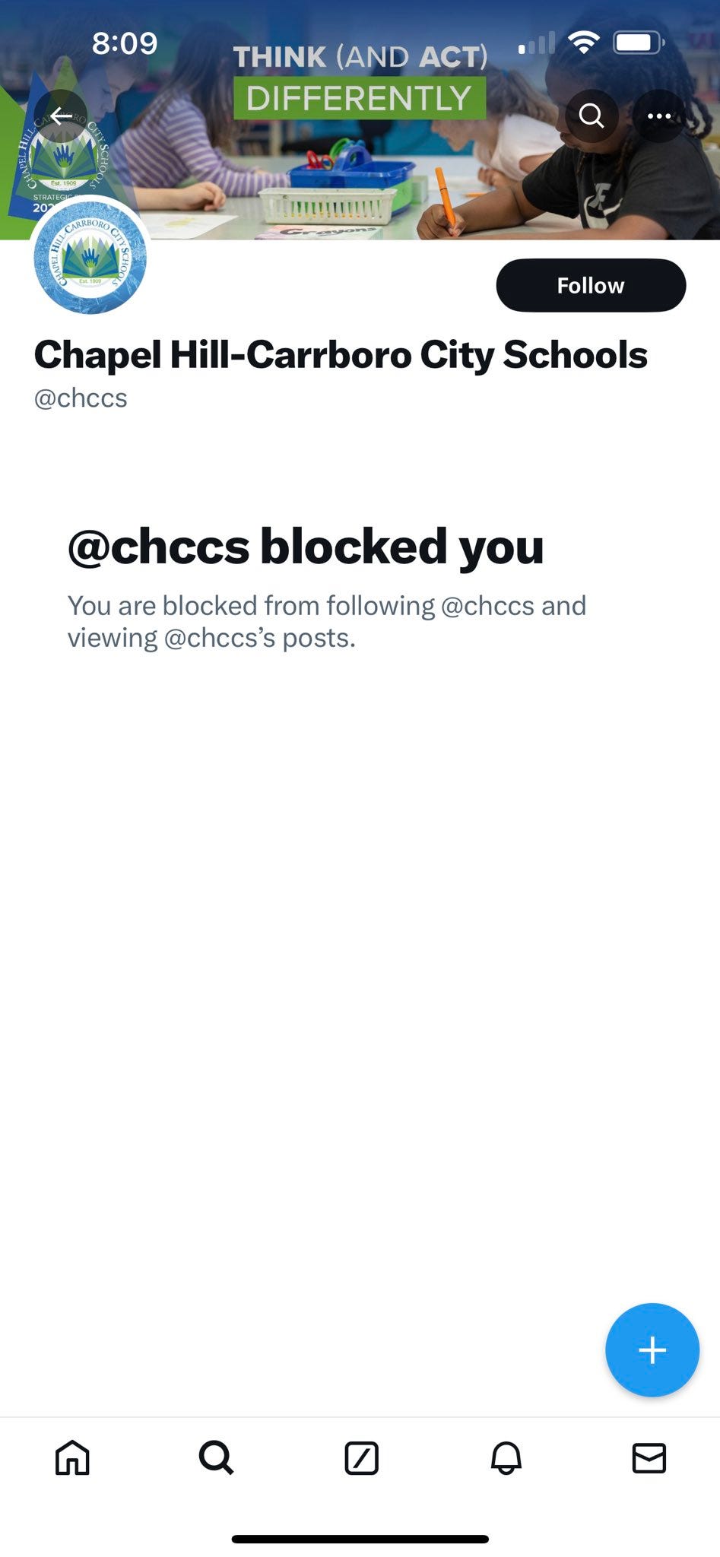Open profile search with the magnifier icon

click(x=591, y=116)
